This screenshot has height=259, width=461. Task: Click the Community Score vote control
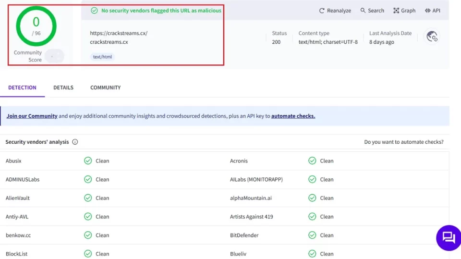55,56
